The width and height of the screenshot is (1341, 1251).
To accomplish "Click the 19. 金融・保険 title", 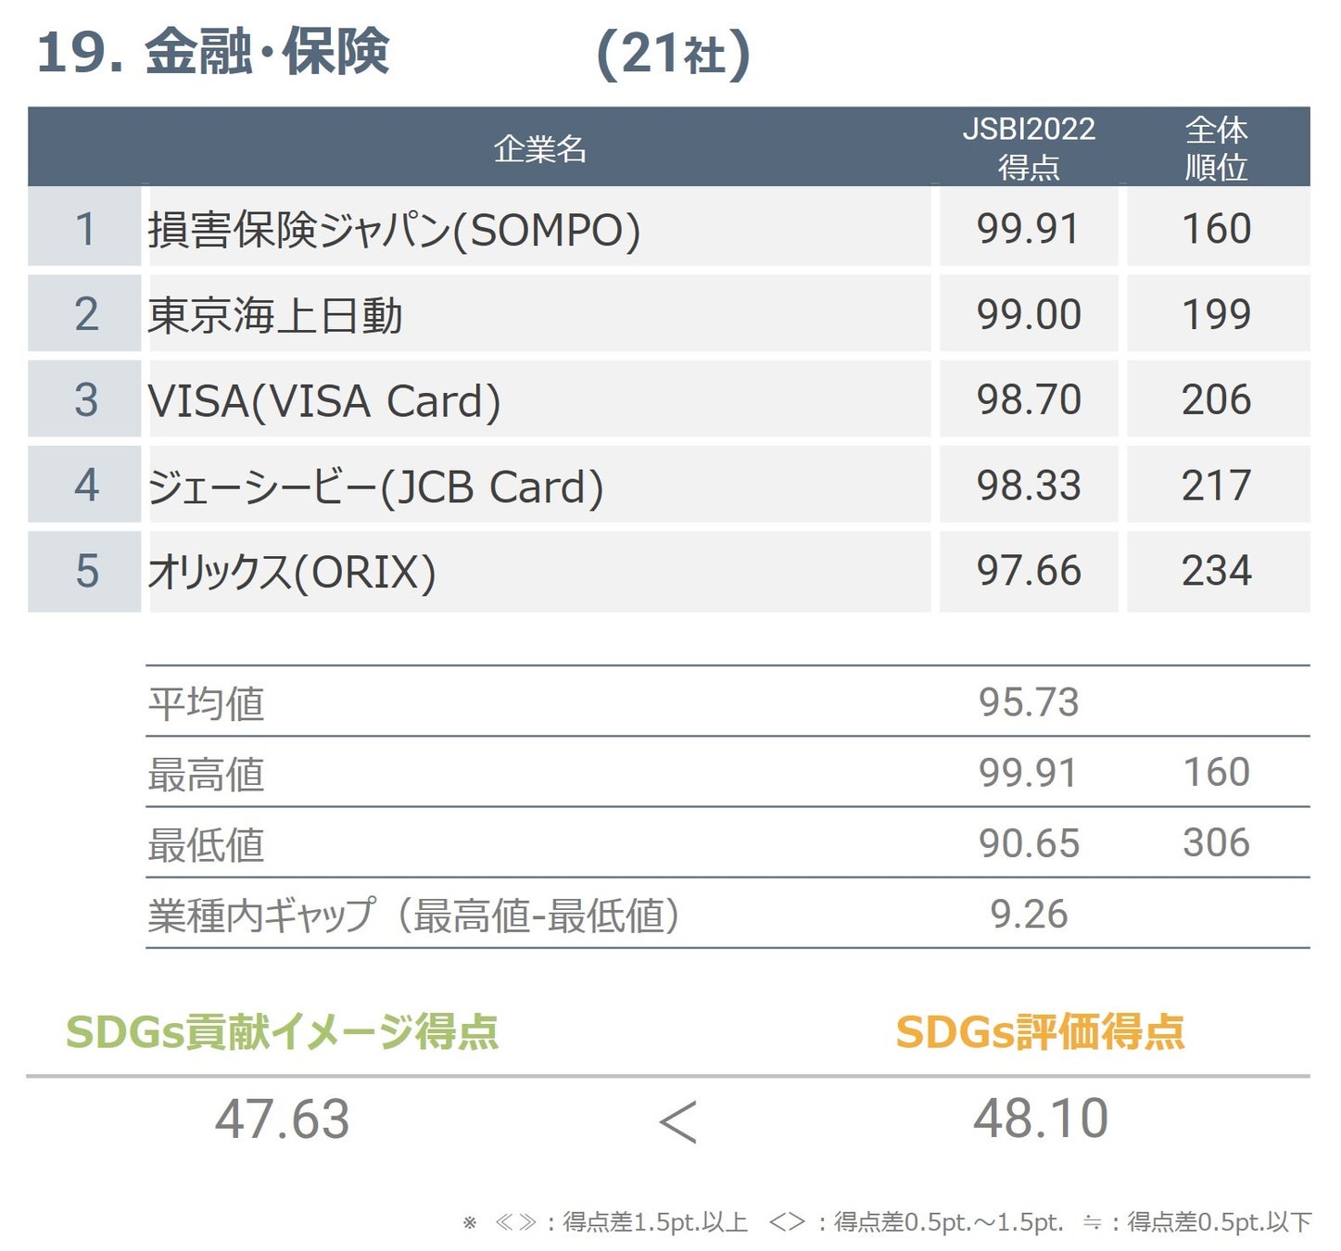I will [212, 52].
